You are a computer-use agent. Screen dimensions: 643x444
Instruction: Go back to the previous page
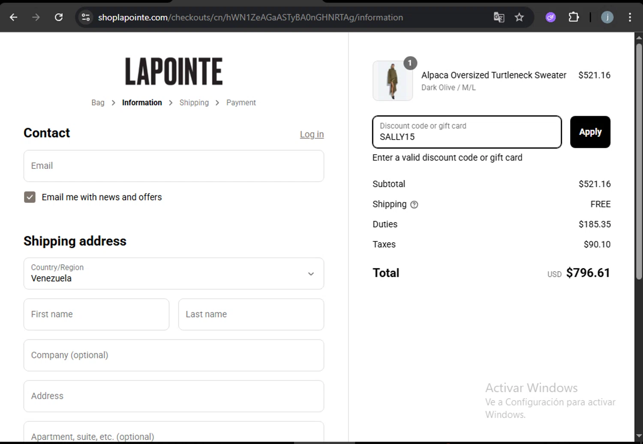pyautogui.click(x=14, y=17)
